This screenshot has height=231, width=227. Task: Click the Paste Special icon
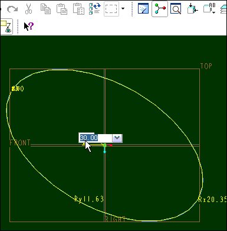(78, 9)
